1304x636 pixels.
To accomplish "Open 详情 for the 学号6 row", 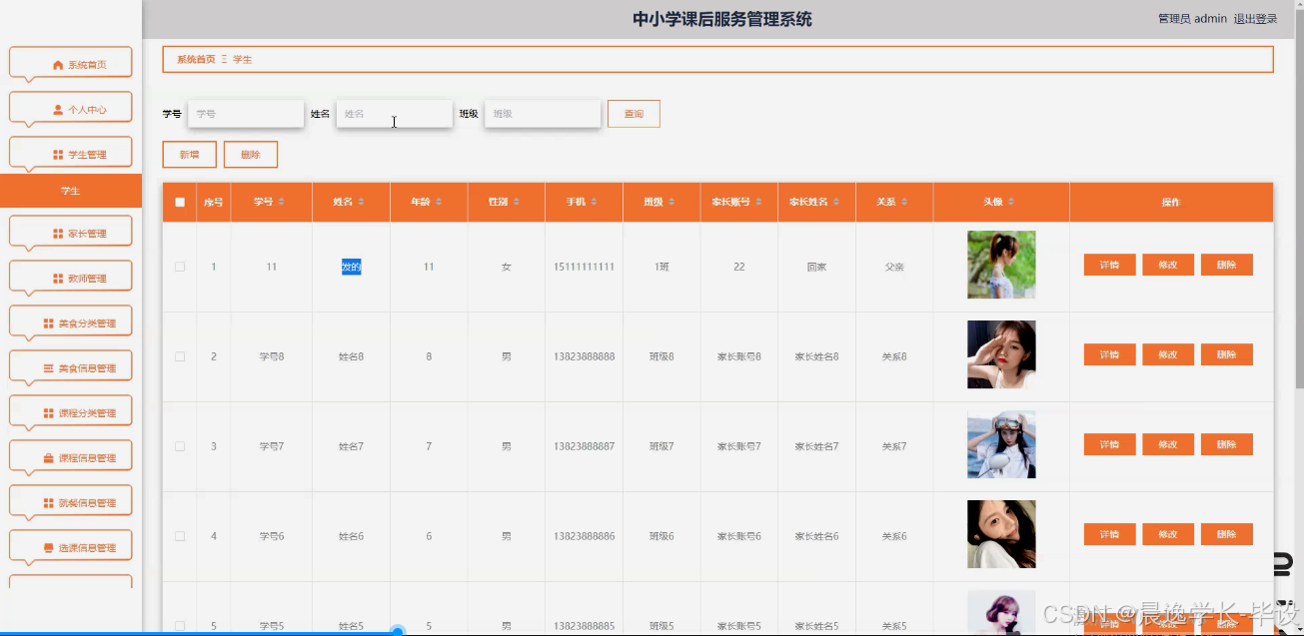I will pyautogui.click(x=1109, y=534).
